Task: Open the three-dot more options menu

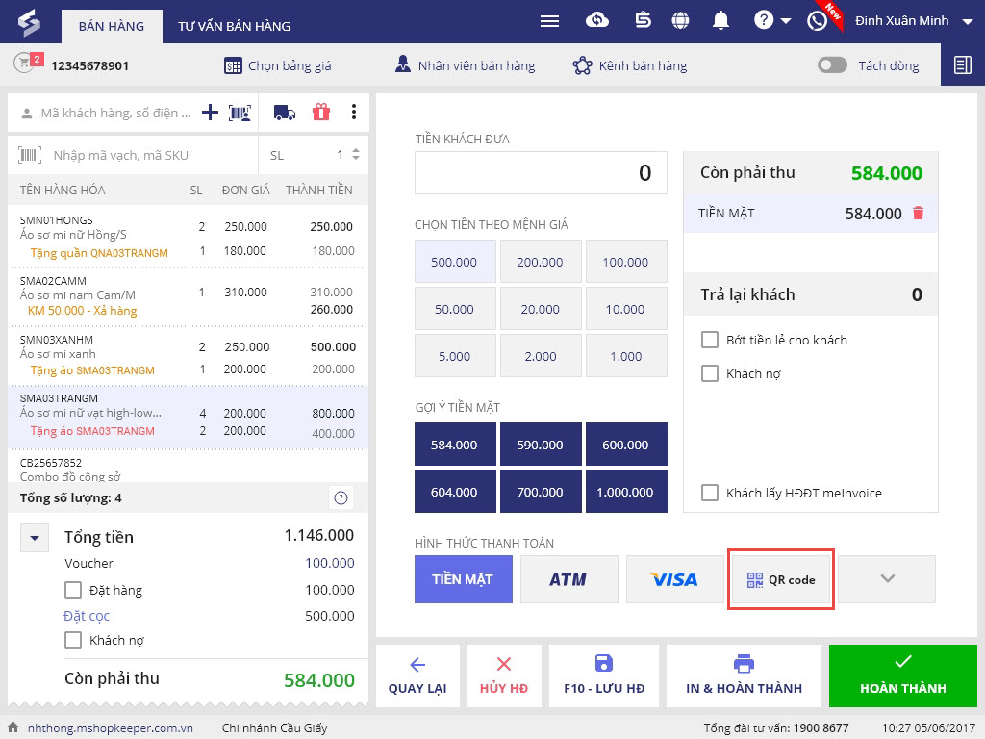Action: pyautogui.click(x=354, y=112)
